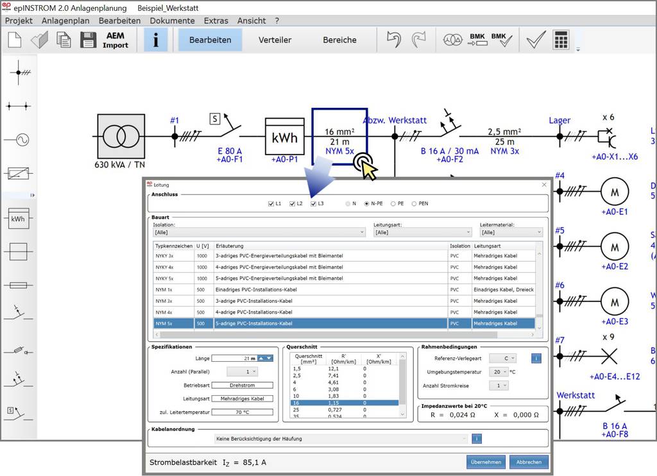Open the Umgebungstemperatur dropdown
The width and height of the screenshot is (657, 476).
[x=499, y=371]
